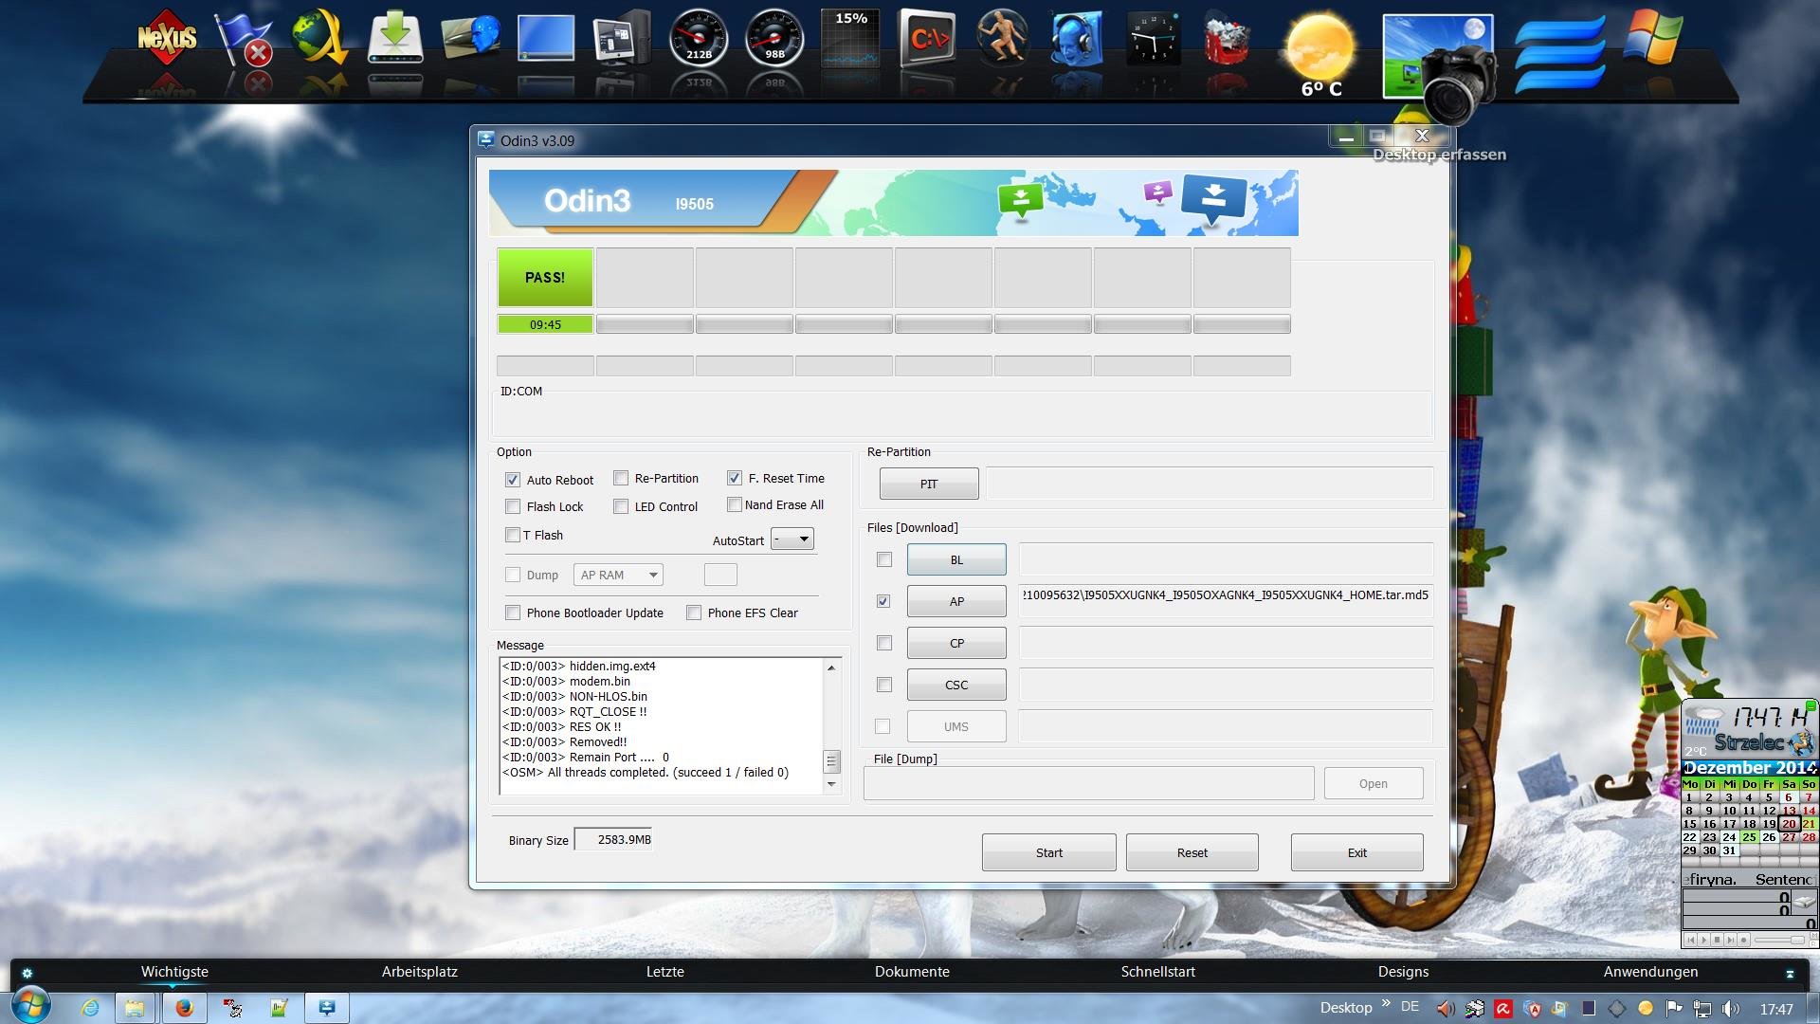Enable the Nand Erase All checkbox
The width and height of the screenshot is (1820, 1024).
[x=735, y=504]
